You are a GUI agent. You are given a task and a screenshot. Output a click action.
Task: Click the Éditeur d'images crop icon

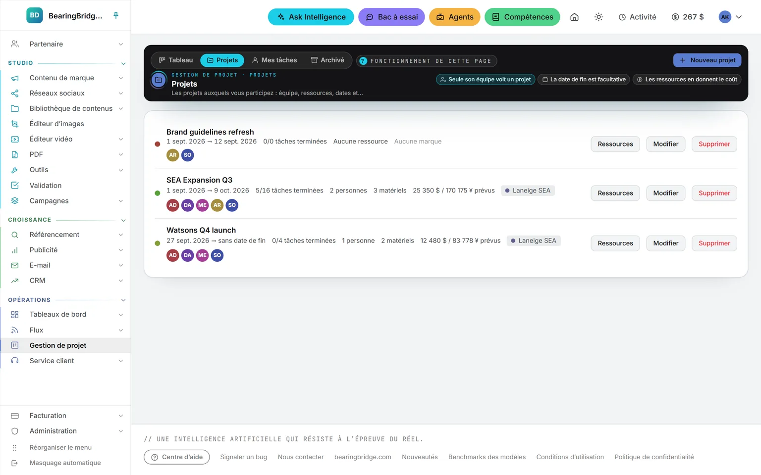tap(15, 124)
